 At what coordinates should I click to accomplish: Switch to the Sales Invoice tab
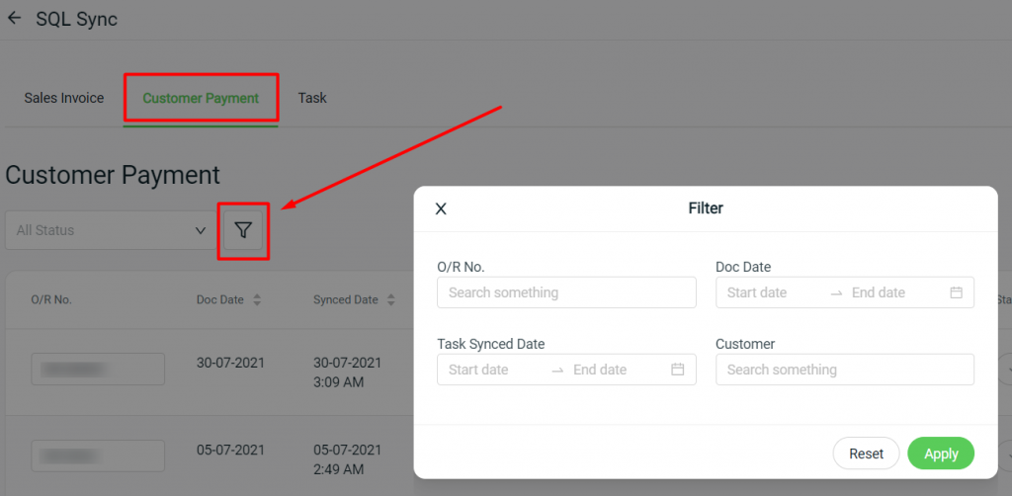[x=64, y=98]
